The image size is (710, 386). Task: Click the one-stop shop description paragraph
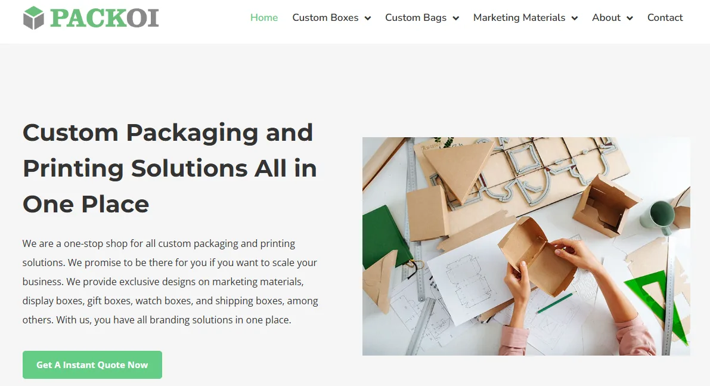click(x=170, y=282)
